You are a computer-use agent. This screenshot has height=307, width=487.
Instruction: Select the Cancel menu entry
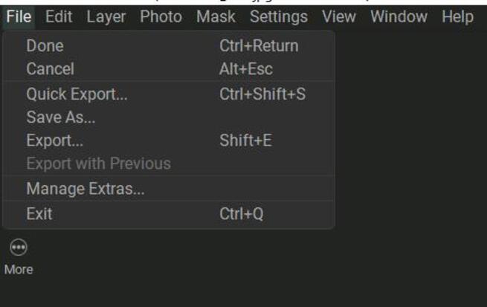click(x=51, y=69)
